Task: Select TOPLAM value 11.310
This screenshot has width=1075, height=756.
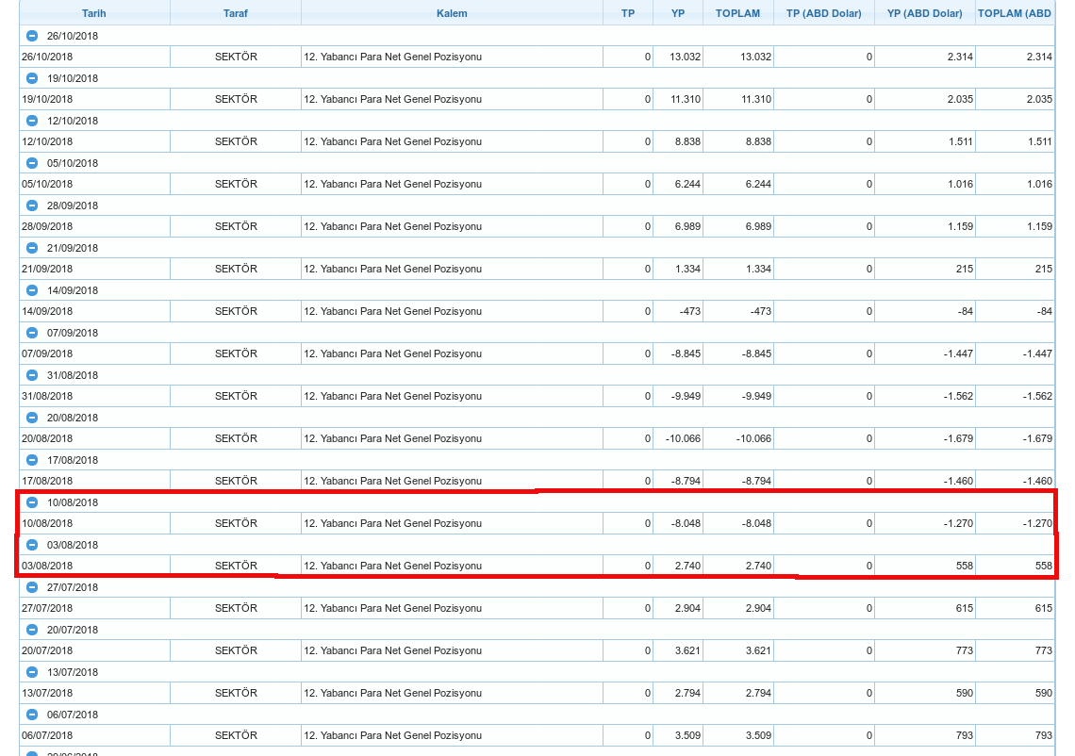Action: click(738, 99)
